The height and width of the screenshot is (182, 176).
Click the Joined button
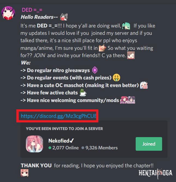[x=149, y=144]
